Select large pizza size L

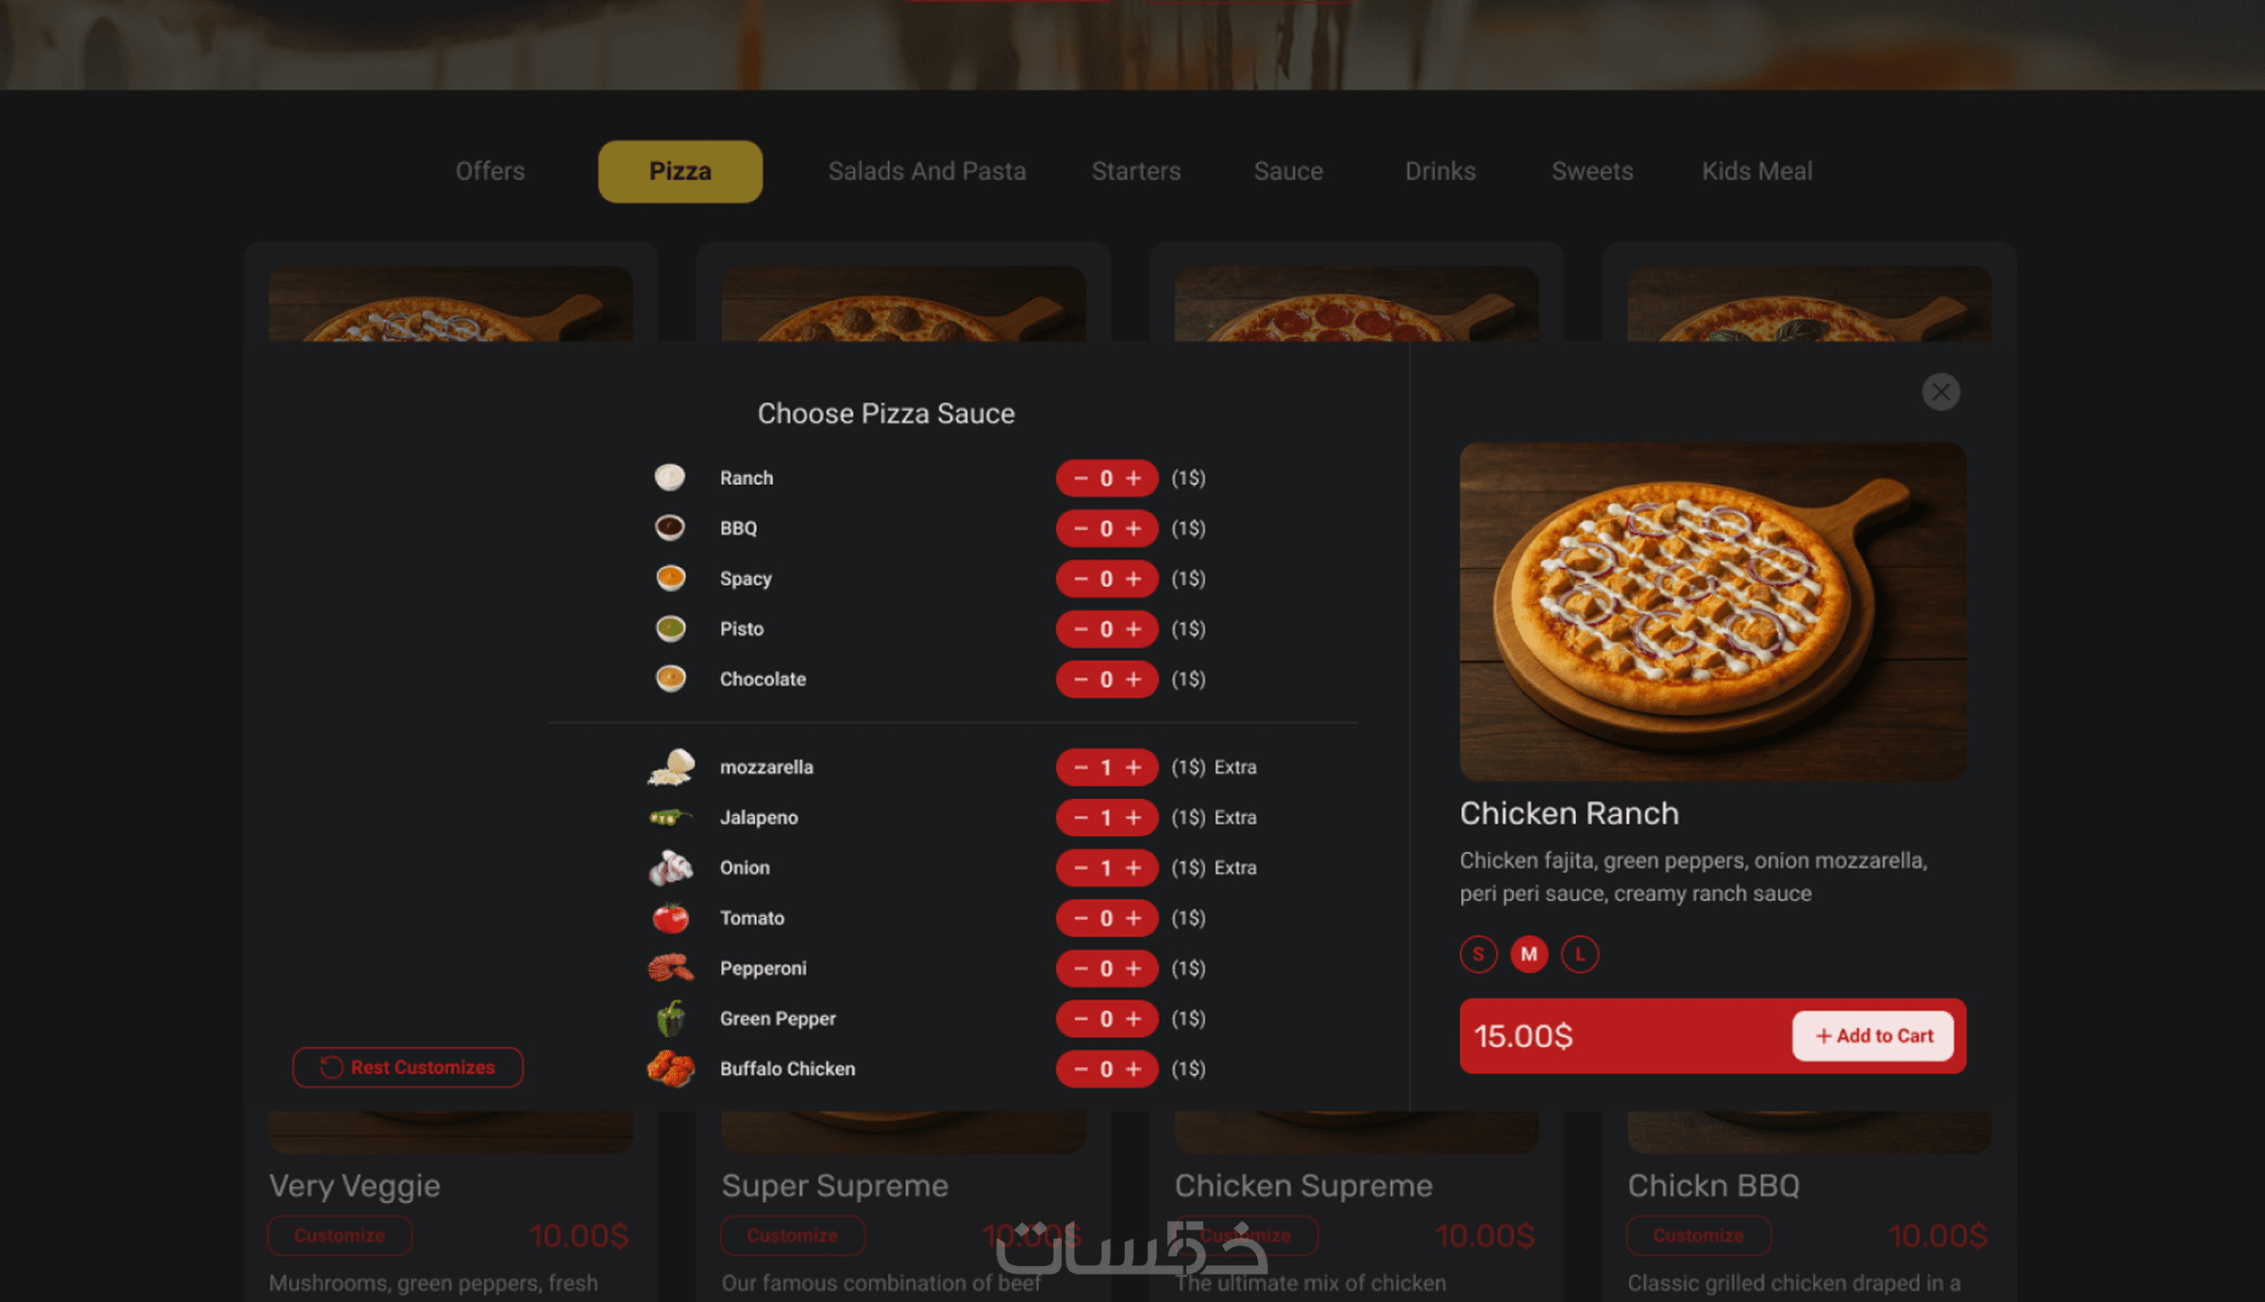(1580, 954)
